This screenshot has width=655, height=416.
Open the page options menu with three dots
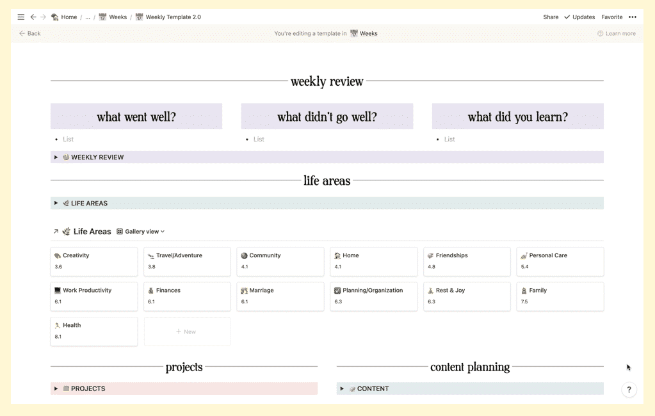point(633,17)
